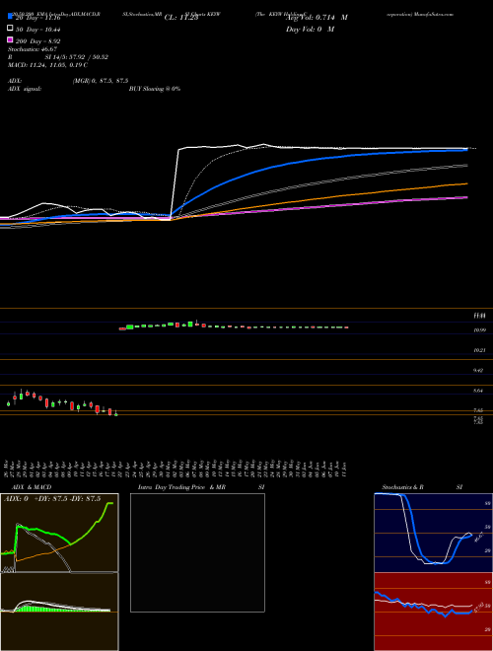This screenshot has width=493, height=651.
Task: Open the empty Intra Day Trading Price panel
Action: [197, 552]
